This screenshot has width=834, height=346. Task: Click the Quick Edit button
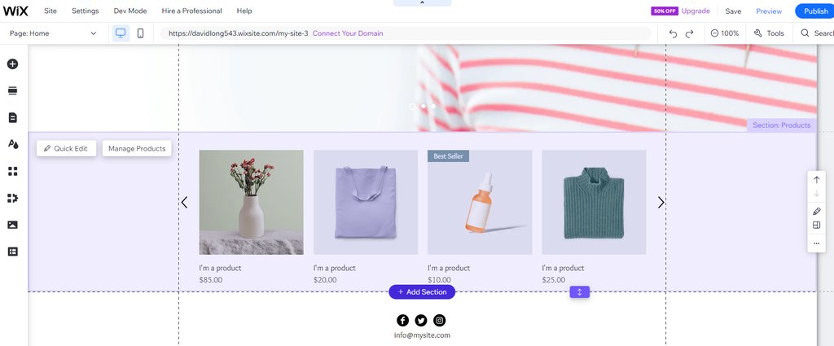(x=67, y=149)
